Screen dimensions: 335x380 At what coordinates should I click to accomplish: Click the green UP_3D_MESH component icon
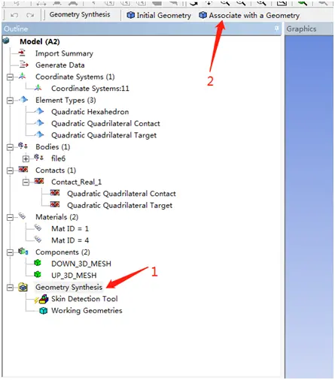(38, 275)
